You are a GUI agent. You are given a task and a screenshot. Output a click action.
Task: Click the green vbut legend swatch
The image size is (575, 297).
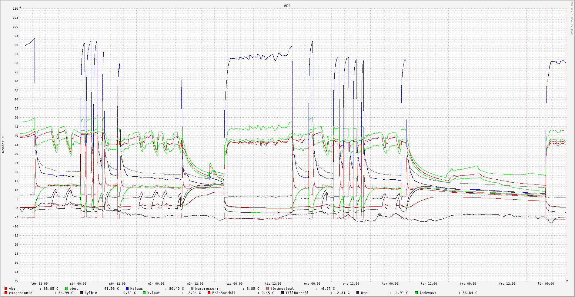tap(67, 289)
